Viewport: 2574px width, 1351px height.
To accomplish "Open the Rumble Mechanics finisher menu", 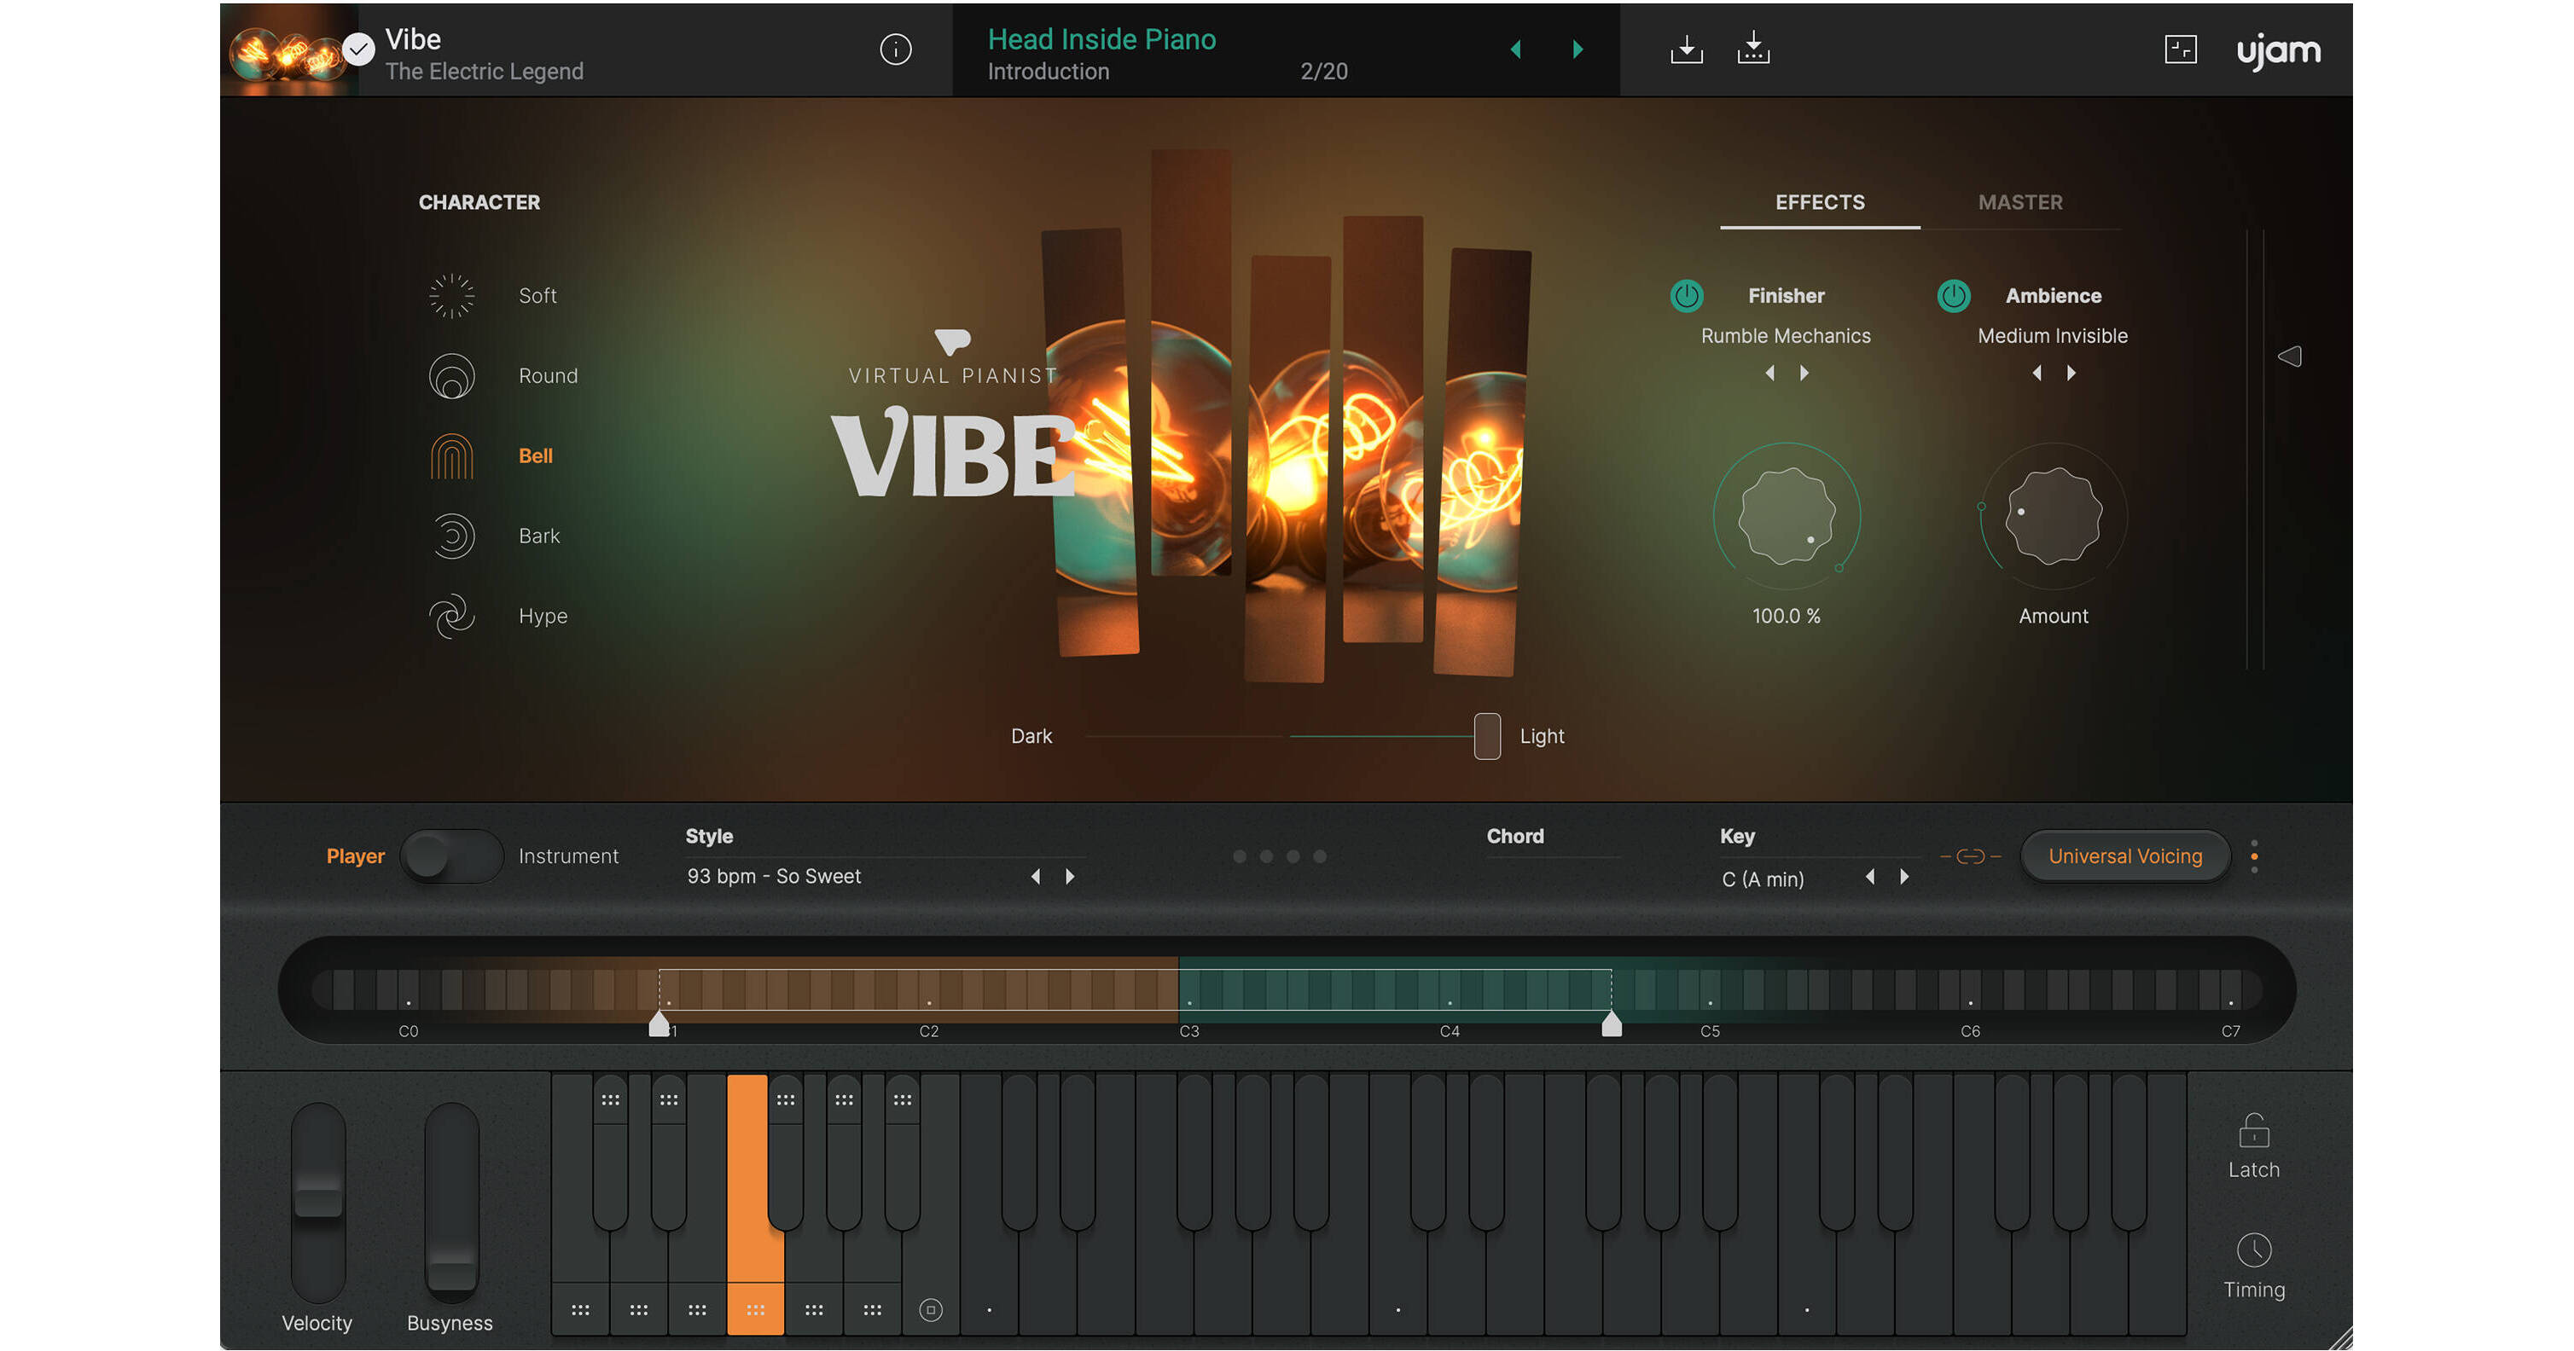I will pos(1786,336).
